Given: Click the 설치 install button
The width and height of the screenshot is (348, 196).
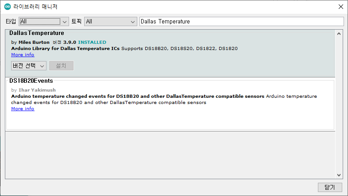Looking at the screenshot, I should 61,65.
